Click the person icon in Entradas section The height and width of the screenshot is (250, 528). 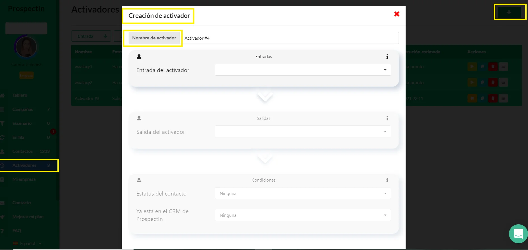[139, 56]
